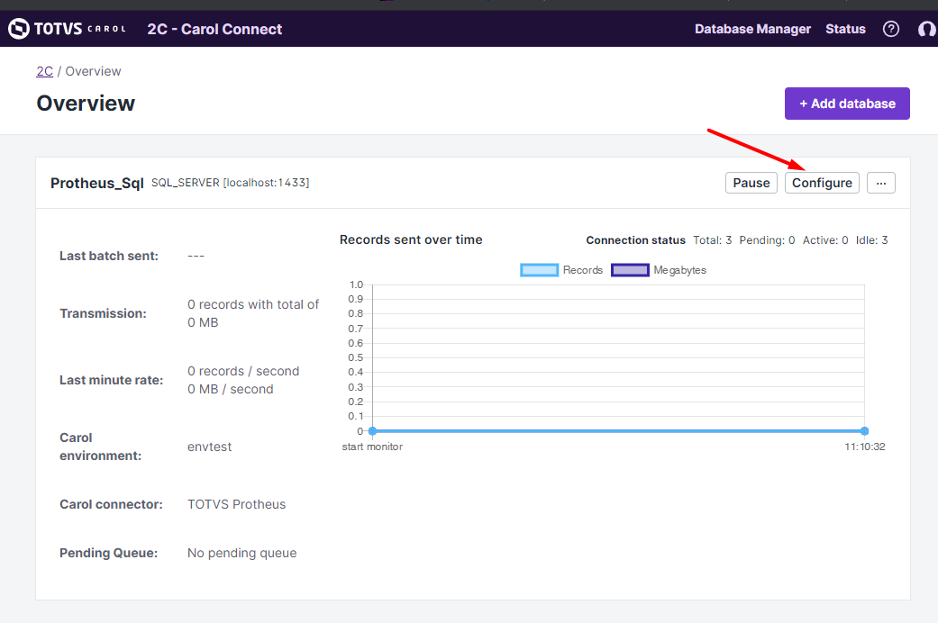Toggle the Megabytes legend swatch
The height and width of the screenshot is (623, 938).
tap(630, 270)
